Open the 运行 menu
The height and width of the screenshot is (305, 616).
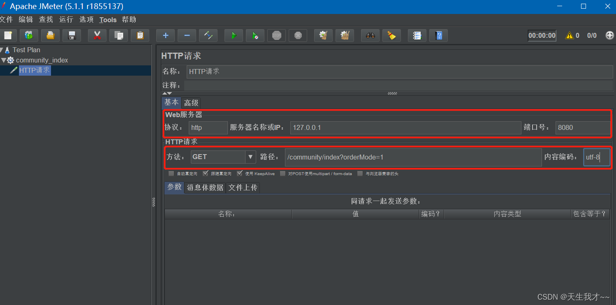pos(66,19)
